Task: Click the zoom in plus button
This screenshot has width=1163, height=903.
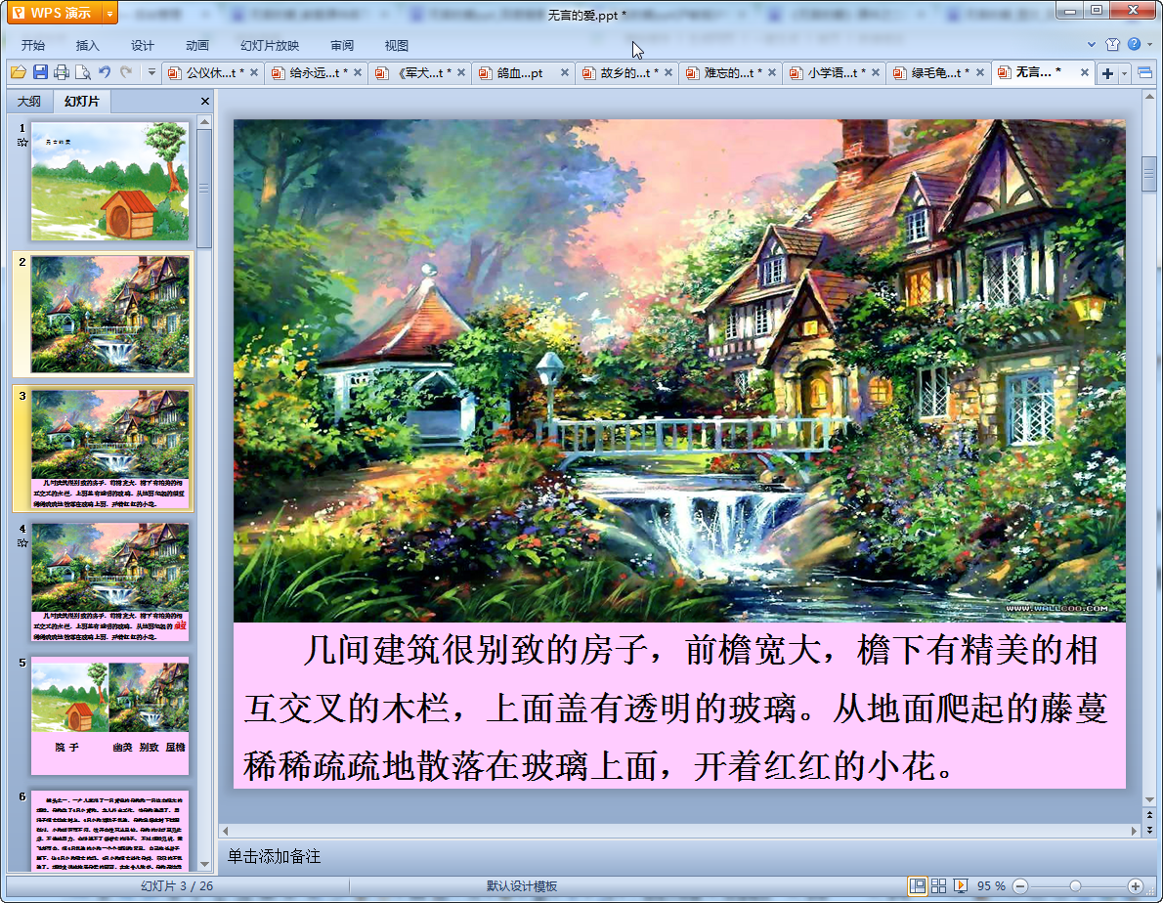Action: (x=1135, y=886)
